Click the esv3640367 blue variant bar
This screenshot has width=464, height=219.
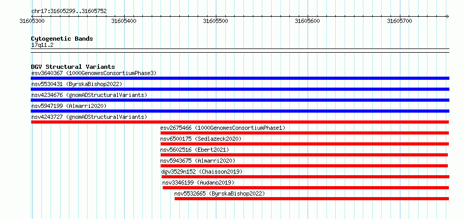point(240,78)
